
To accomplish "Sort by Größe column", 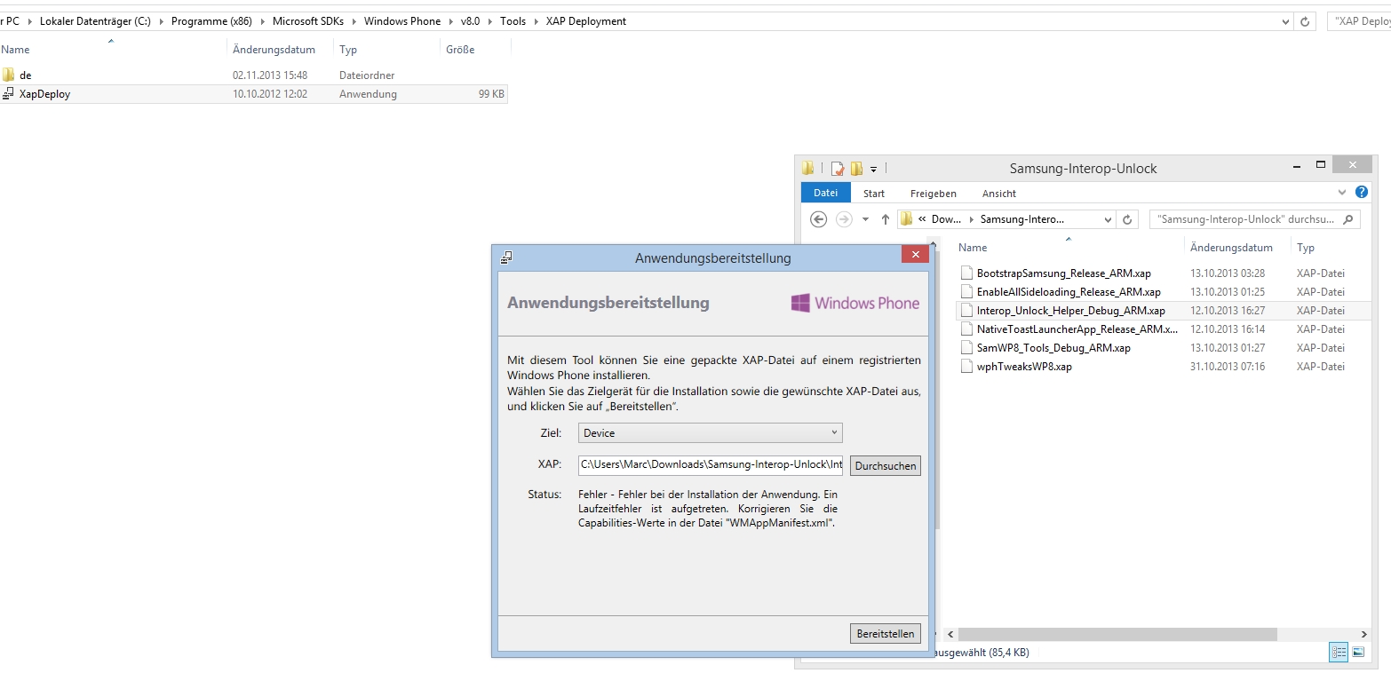I will 460,50.
